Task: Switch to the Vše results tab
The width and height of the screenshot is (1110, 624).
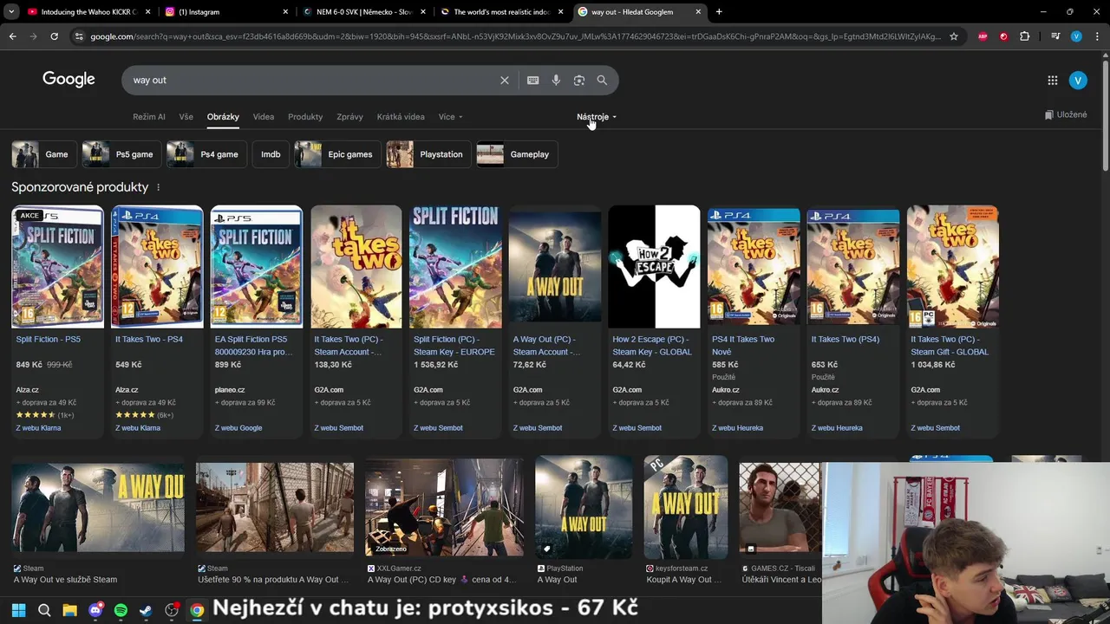Action: (186, 117)
